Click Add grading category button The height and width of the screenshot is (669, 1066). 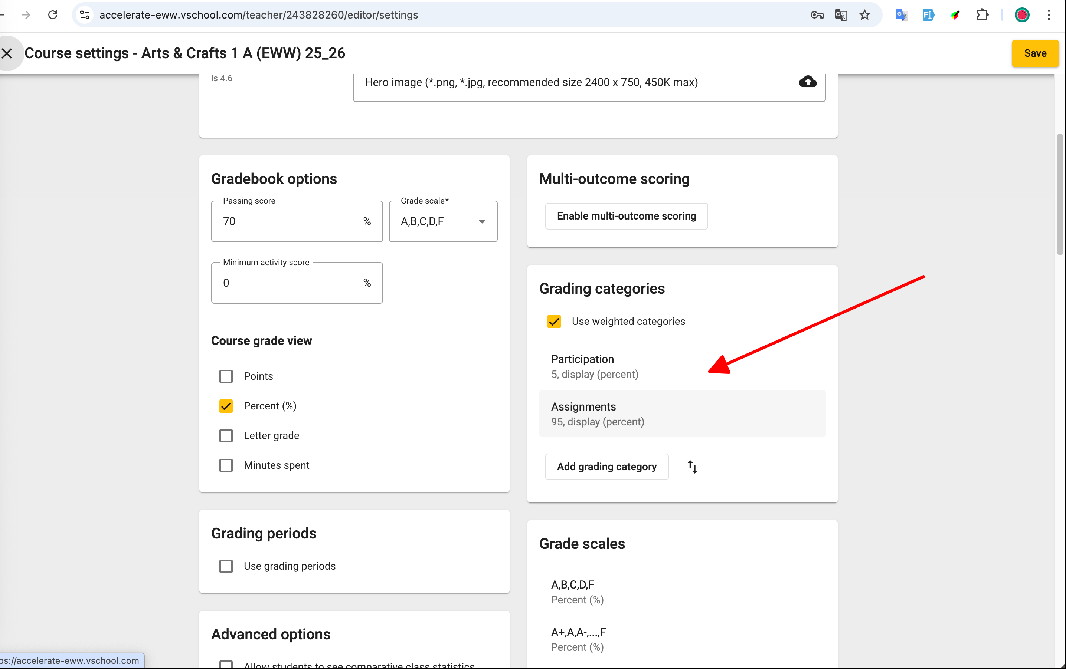pos(606,467)
